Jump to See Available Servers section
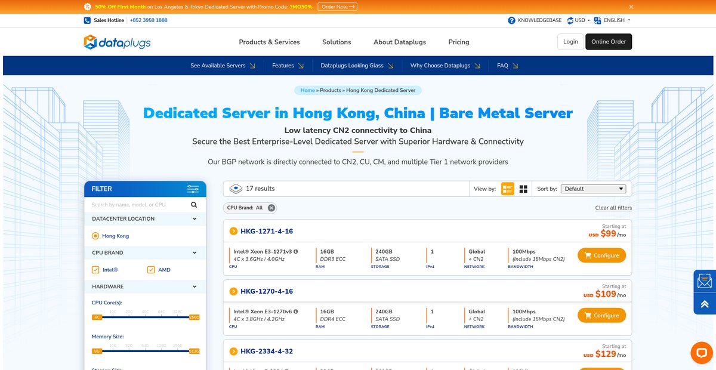This screenshot has height=370, width=716. click(223, 66)
